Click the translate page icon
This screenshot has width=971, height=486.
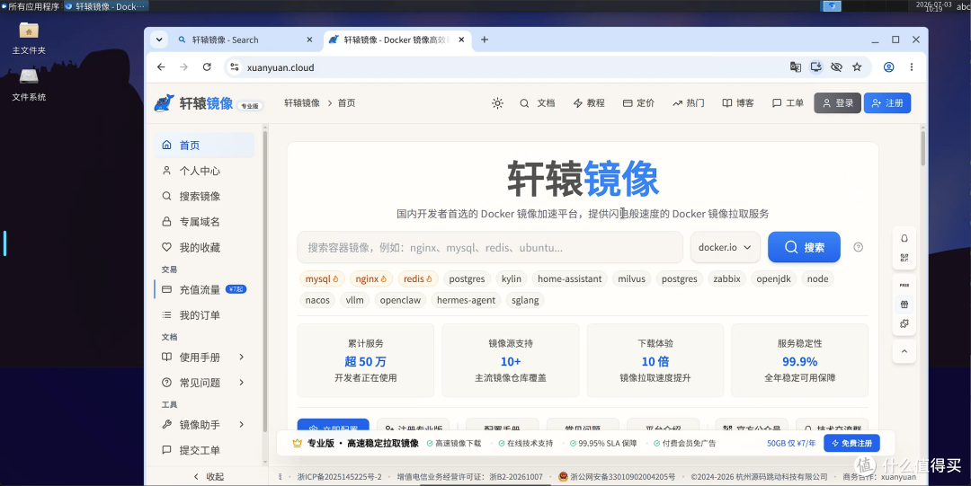pyautogui.click(x=795, y=66)
